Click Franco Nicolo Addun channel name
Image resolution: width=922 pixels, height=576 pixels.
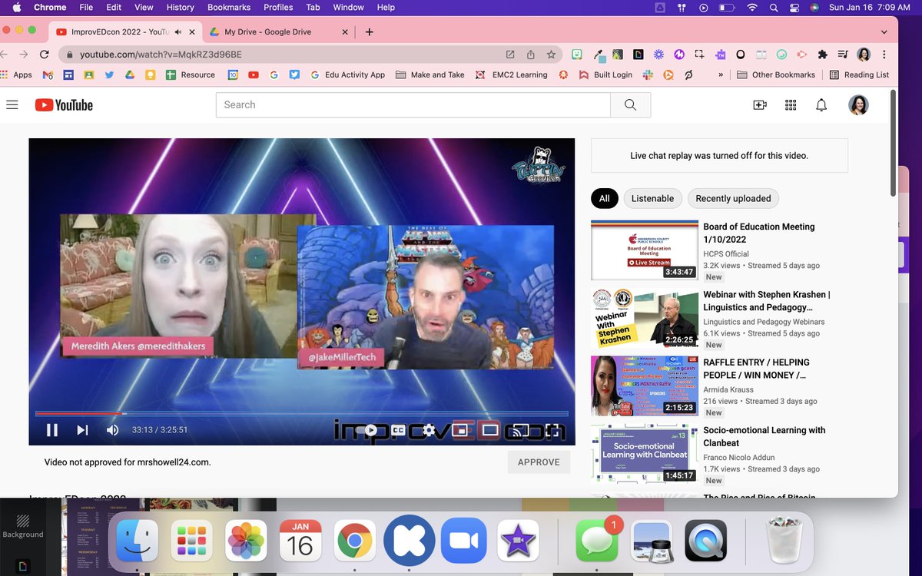pyautogui.click(x=739, y=457)
